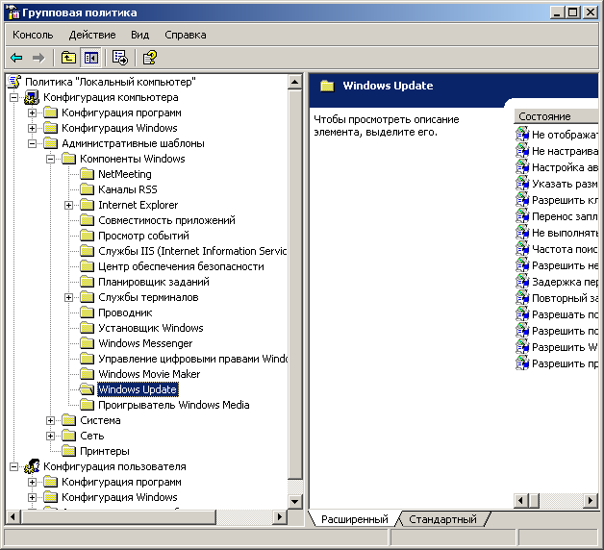Switch to the Расширенный tab
The width and height of the screenshot is (604, 550).
(x=354, y=519)
